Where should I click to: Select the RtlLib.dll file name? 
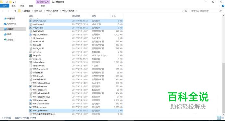click(37, 45)
